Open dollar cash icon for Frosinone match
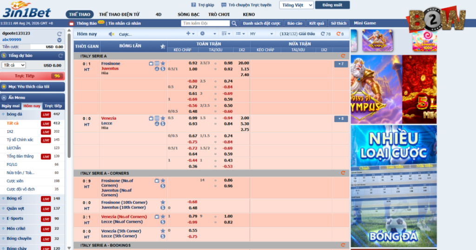This screenshot has height=250, width=476. [x=163, y=69]
